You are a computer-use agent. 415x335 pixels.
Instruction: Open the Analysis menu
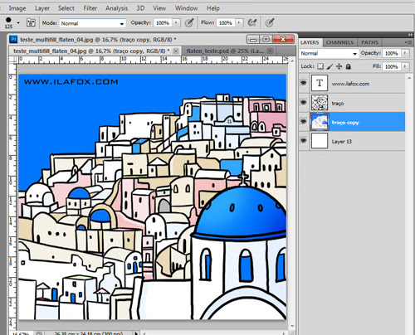[116, 8]
